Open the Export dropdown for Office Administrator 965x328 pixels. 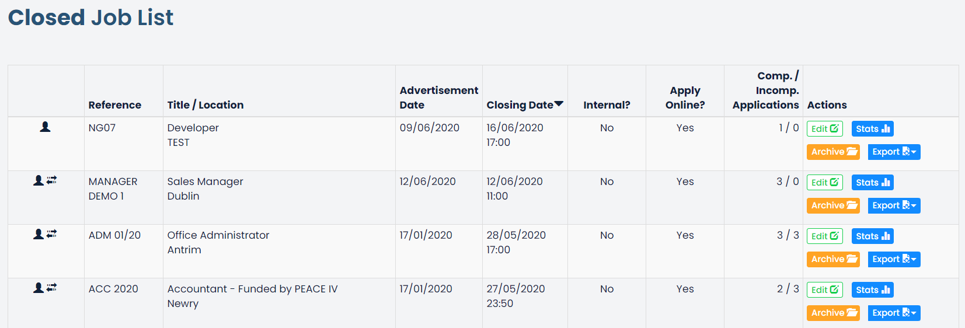pos(894,259)
